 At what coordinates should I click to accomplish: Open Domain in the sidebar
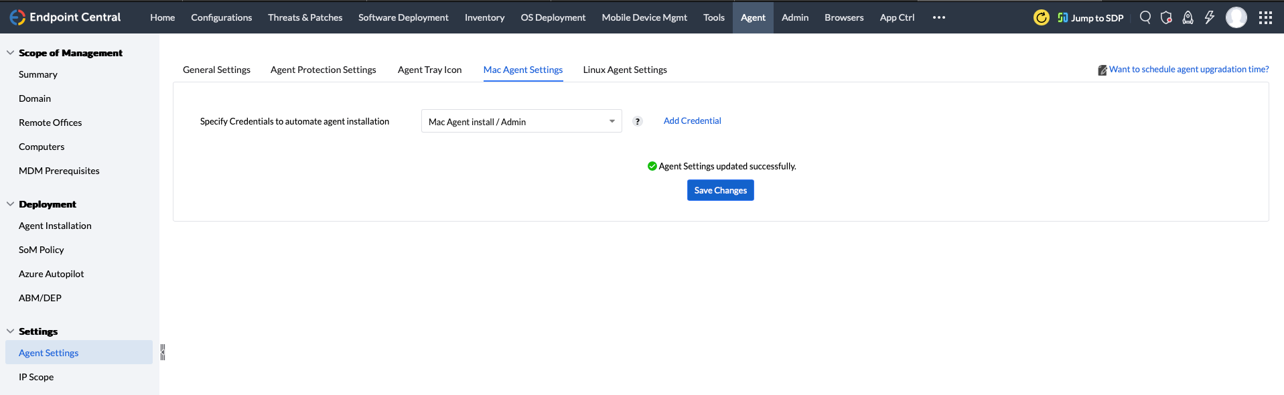35,98
